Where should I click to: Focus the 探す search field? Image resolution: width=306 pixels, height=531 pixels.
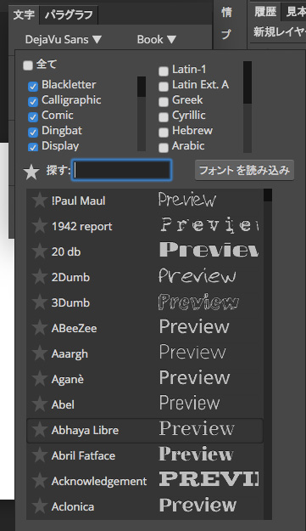click(121, 170)
